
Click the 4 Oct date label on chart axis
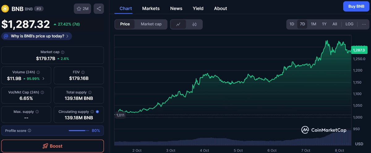click(204, 151)
